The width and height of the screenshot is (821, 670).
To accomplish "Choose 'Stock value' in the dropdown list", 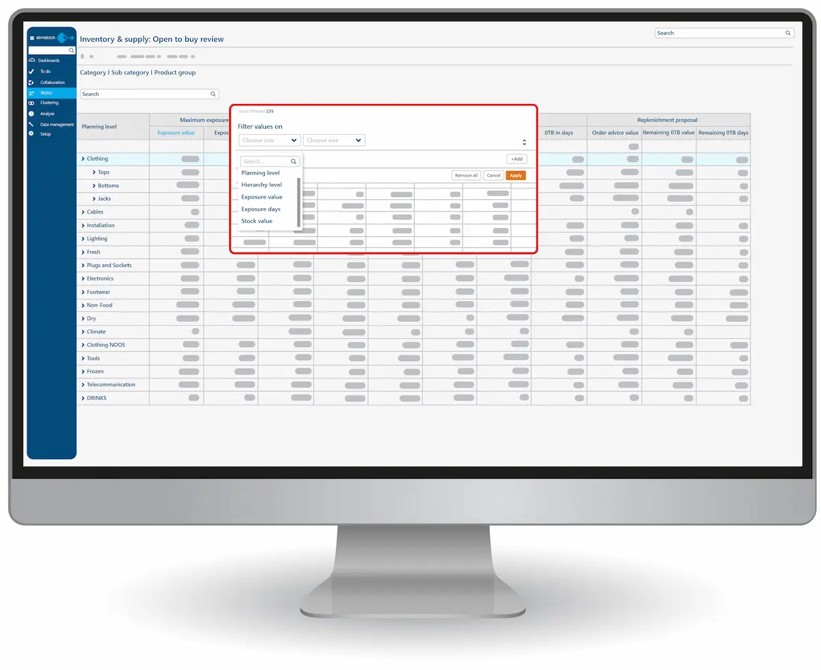I will 257,221.
